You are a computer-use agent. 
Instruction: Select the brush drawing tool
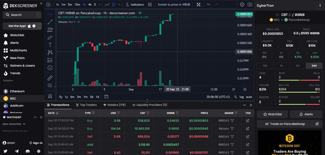pyautogui.click(x=50, y=37)
